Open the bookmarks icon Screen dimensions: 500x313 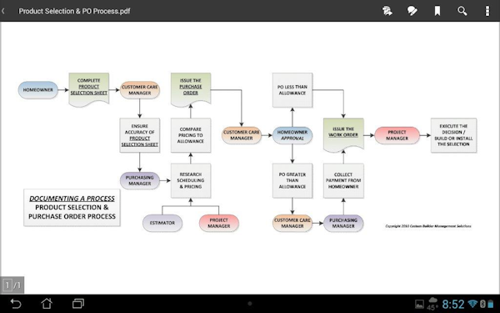coord(437,11)
